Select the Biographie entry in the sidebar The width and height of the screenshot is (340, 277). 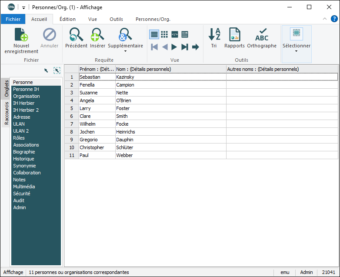(x=24, y=152)
